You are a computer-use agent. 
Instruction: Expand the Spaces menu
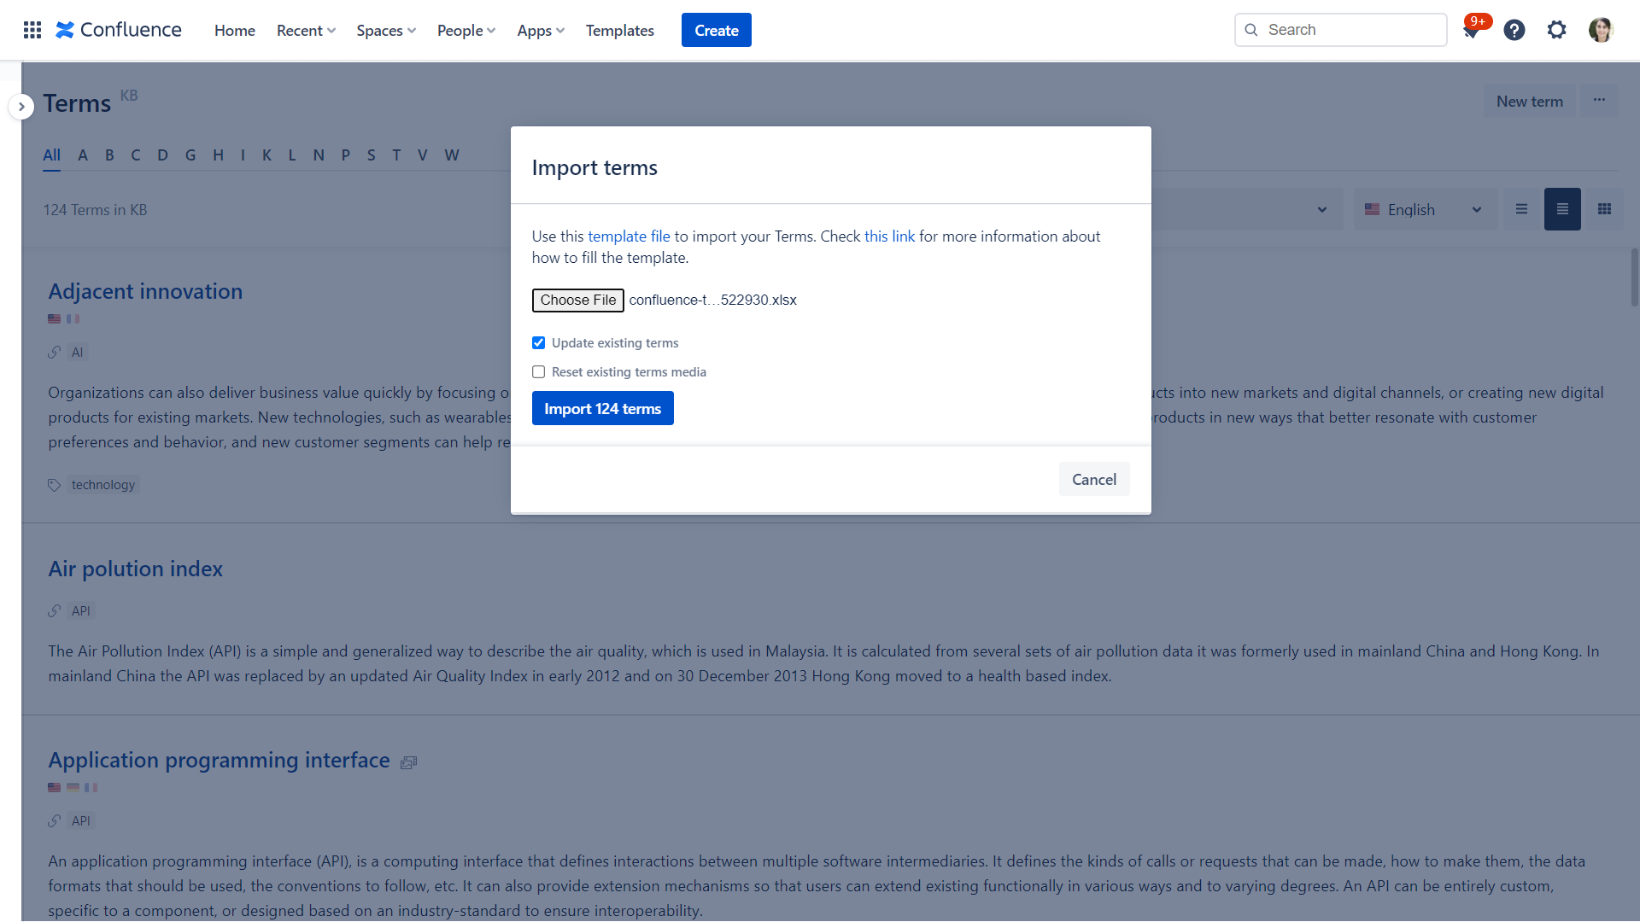click(x=386, y=31)
